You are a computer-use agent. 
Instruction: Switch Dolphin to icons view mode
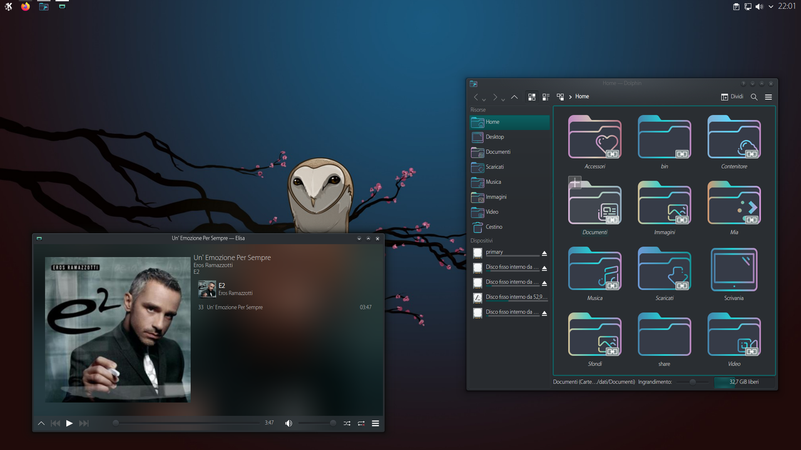tap(532, 97)
